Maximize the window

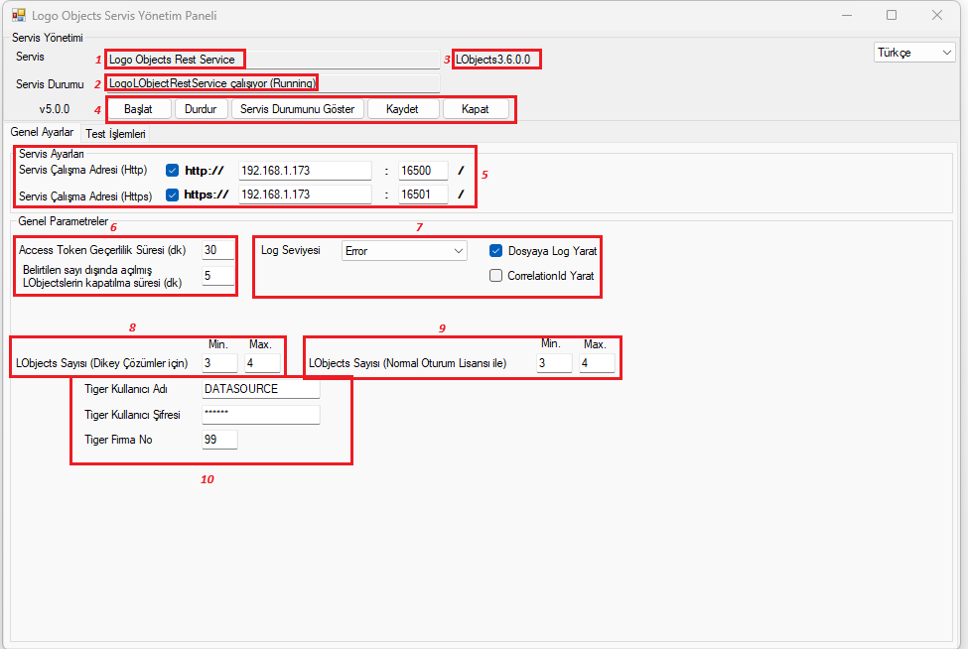[x=892, y=15]
